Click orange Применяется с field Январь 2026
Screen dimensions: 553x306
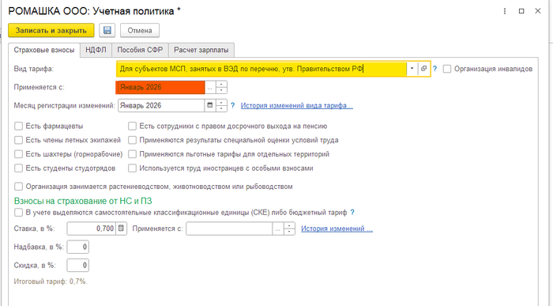(160, 87)
